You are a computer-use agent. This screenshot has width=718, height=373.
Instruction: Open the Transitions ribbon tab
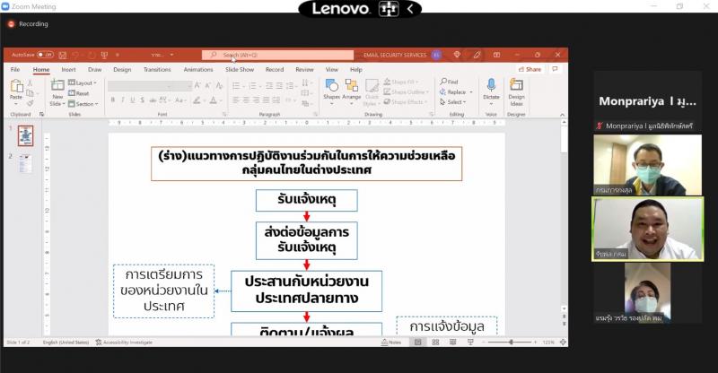click(x=157, y=70)
